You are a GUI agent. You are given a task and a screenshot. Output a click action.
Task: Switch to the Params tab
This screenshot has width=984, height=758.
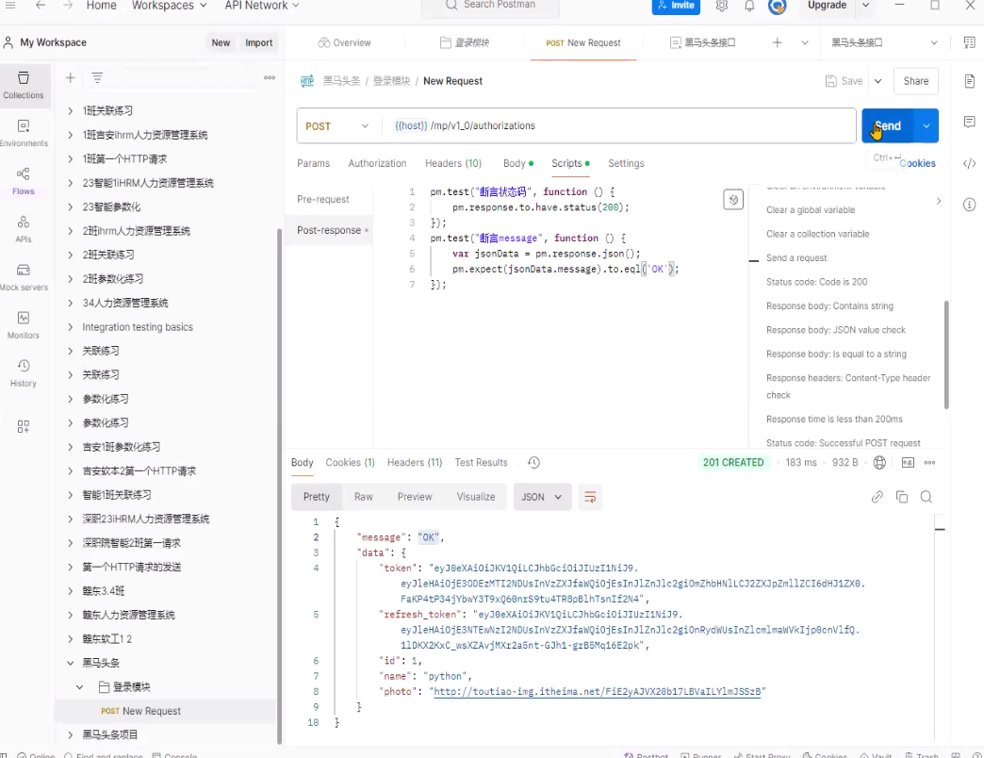tap(313, 163)
